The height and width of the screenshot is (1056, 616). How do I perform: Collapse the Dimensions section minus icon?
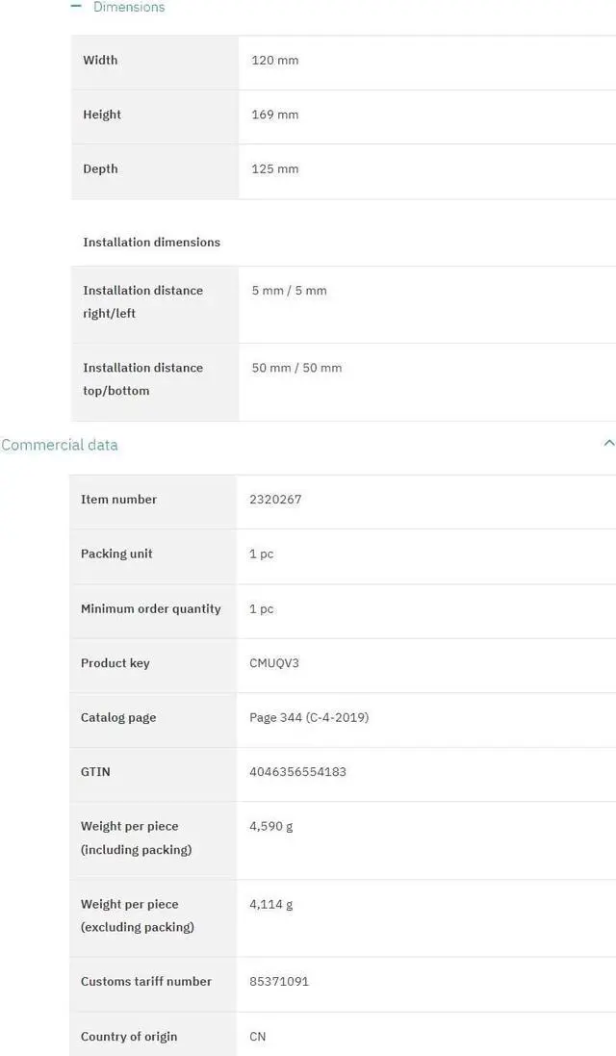76,6
